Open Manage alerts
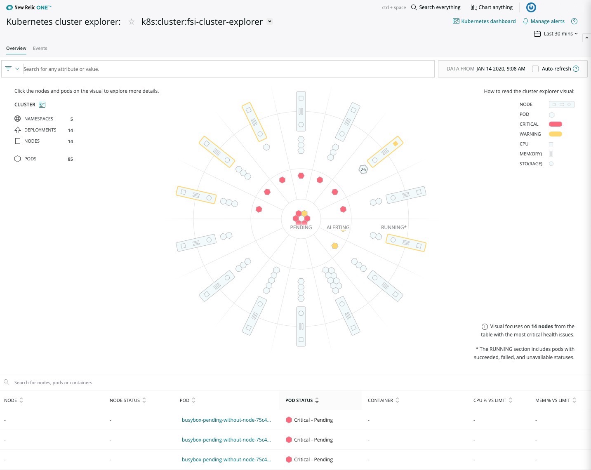 point(544,21)
